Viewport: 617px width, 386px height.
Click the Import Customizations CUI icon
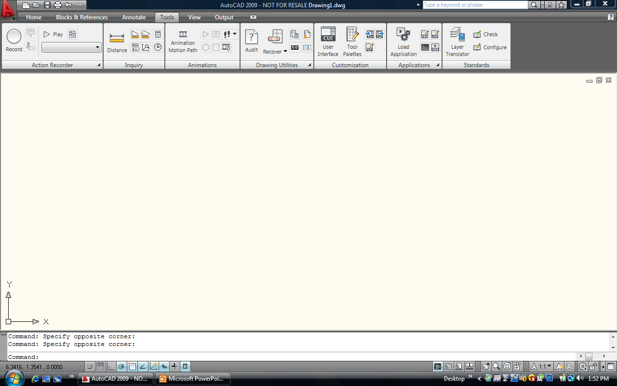pos(370,34)
